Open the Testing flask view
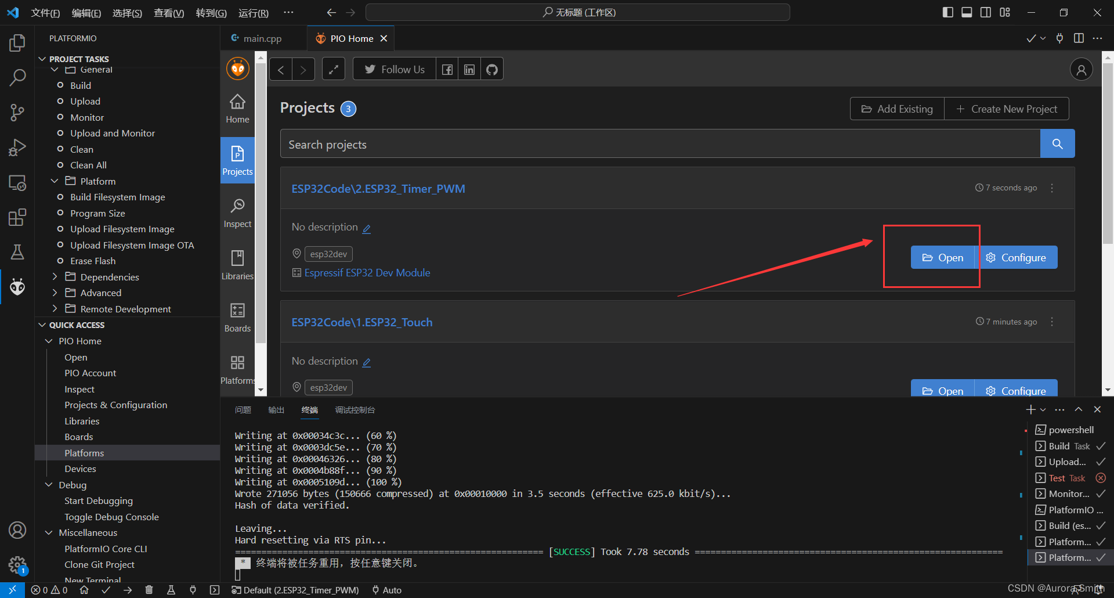This screenshot has height=598, width=1114. pyautogui.click(x=17, y=252)
